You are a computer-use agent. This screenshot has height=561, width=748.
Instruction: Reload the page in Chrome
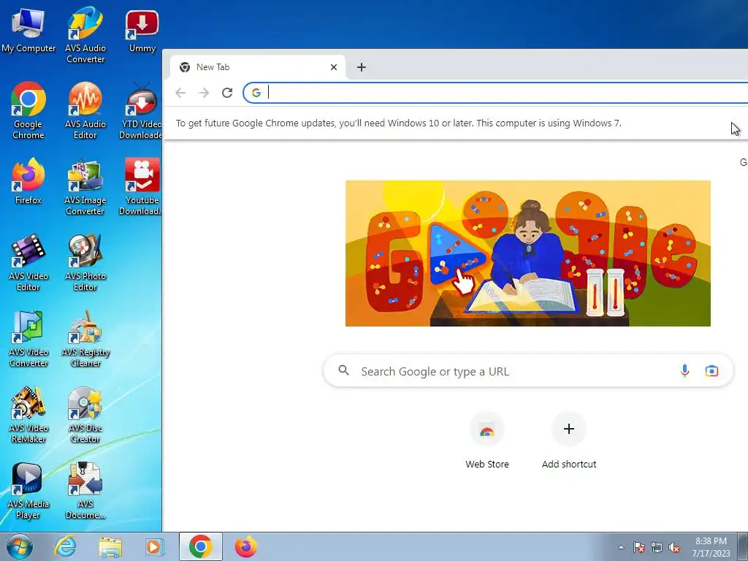point(227,93)
